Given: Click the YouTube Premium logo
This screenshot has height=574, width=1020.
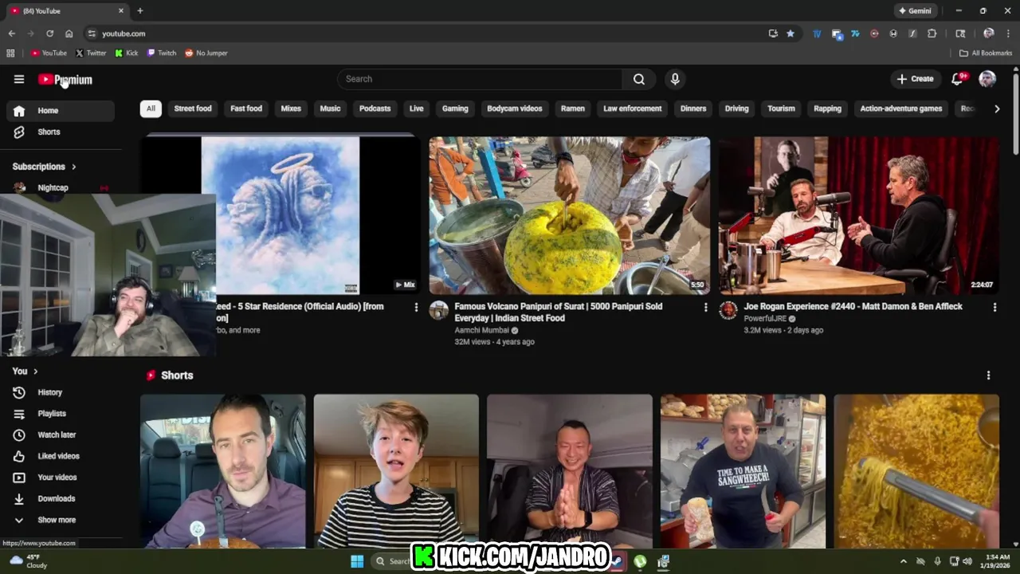Looking at the screenshot, I should pyautogui.click(x=65, y=80).
